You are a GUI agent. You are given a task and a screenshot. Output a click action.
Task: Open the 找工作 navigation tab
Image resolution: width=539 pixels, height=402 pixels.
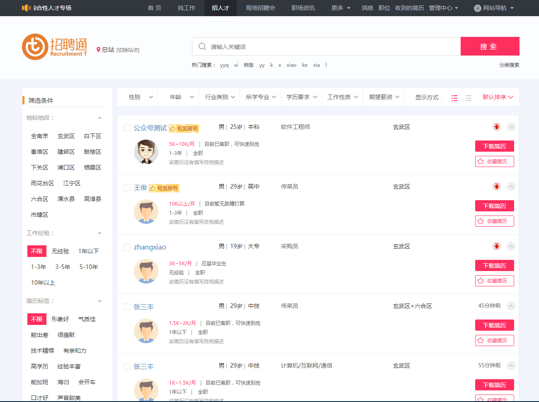187,8
